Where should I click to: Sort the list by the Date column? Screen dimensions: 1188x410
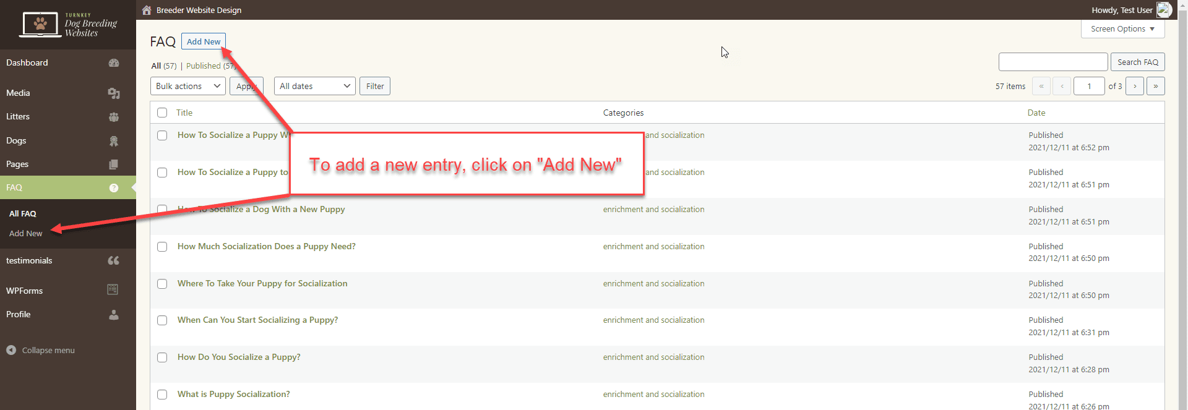pos(1036,113)
